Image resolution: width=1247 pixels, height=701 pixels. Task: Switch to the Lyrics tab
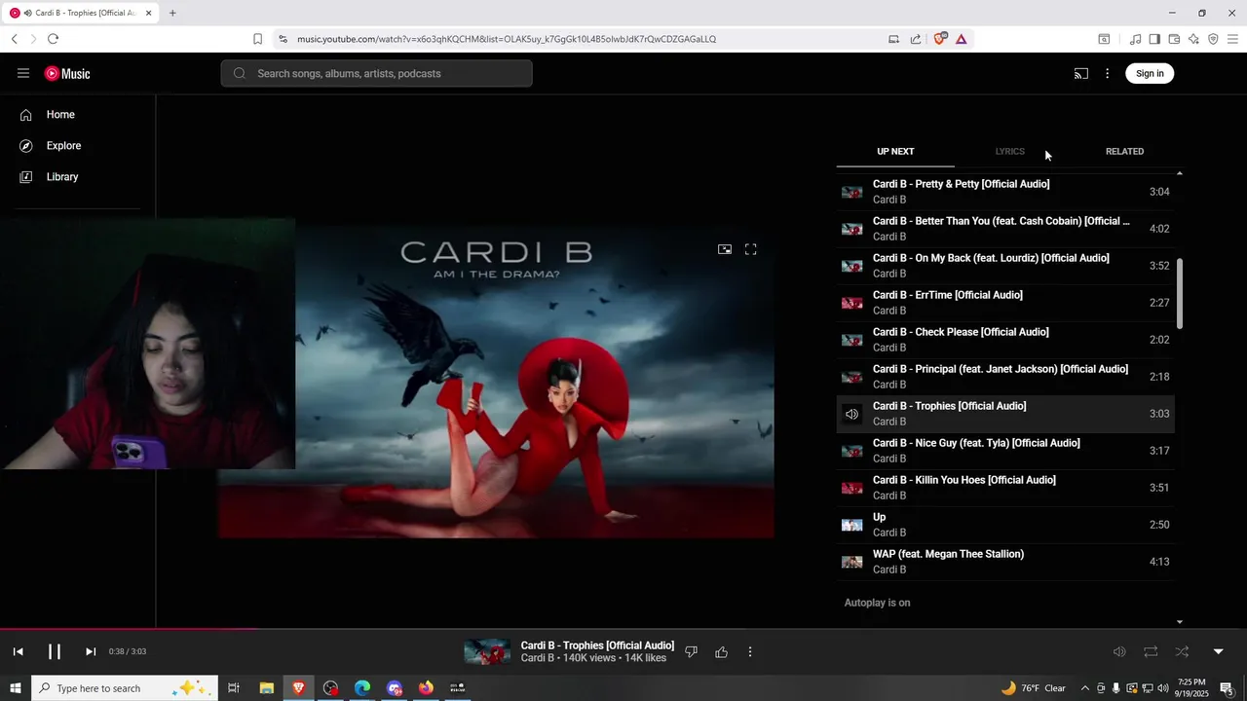pyautogui.click(x=1009, y=152)
